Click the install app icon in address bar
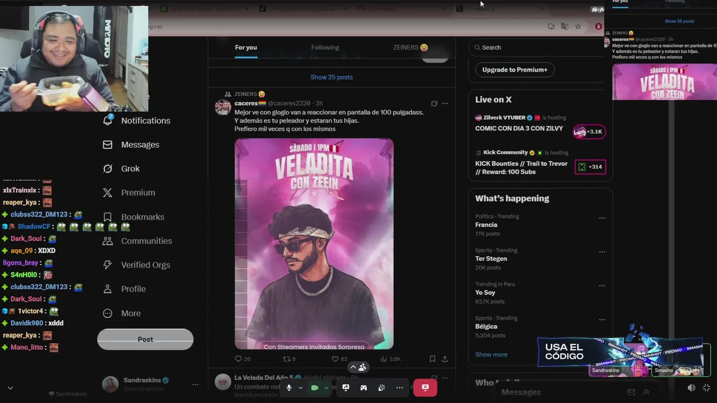 pyautogui.click(x=551, y=26)
